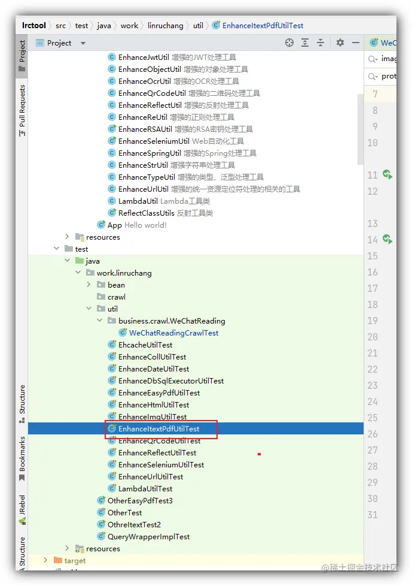The image size is (412, 586).
Task: Select the LambdaUtil class
Action: (x=159, y=201)
